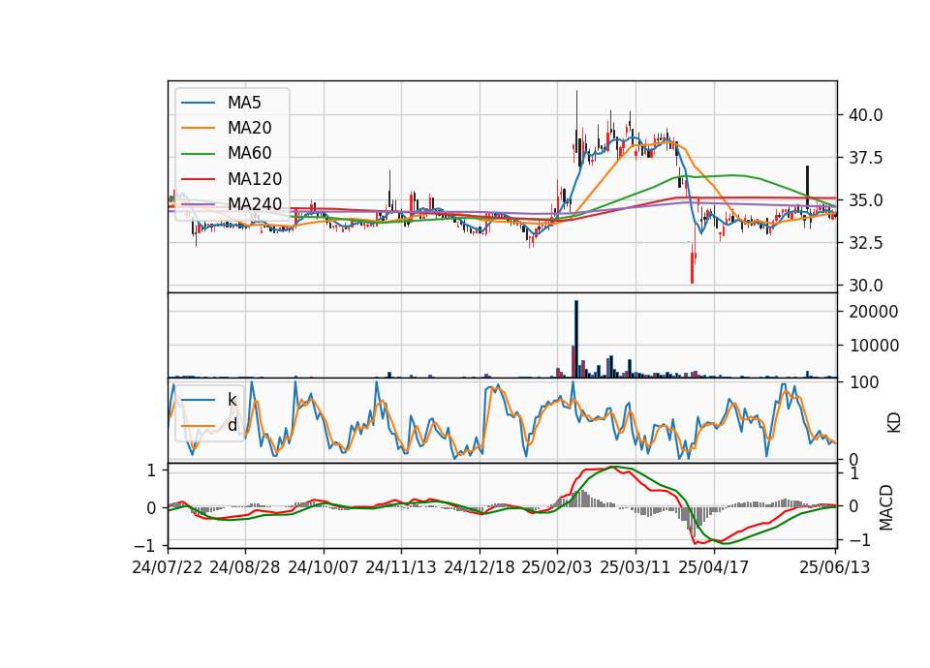Click the tallest volume bar near 20000
Screen dimensions: 930x668
point(575,339)
